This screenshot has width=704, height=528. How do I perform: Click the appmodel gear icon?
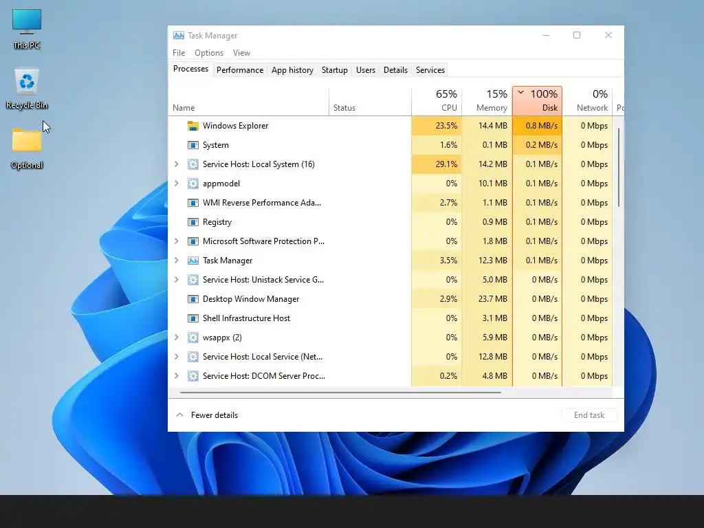pos(193,184)
